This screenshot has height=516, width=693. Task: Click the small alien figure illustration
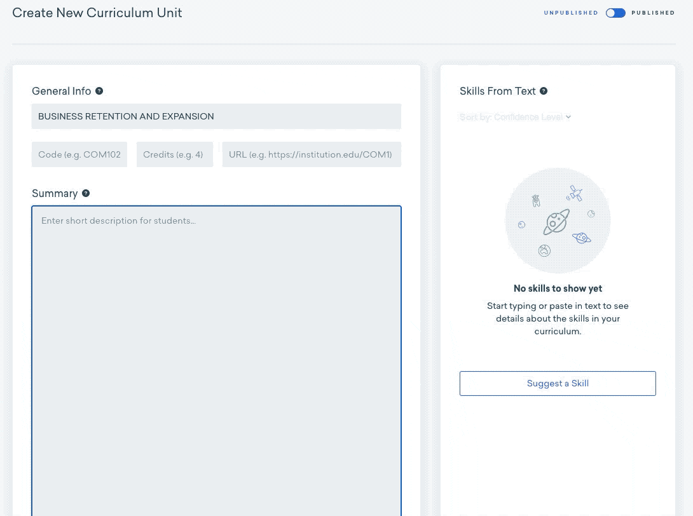pos(536,201)
